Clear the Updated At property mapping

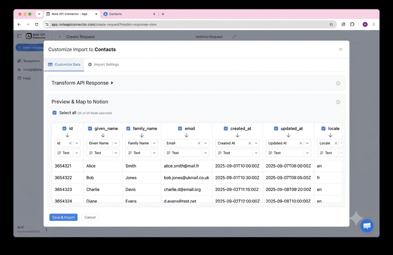tap(301, 143)
